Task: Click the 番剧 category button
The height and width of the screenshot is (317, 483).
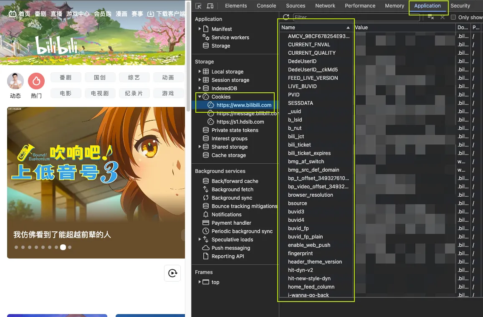Action: 66,77
